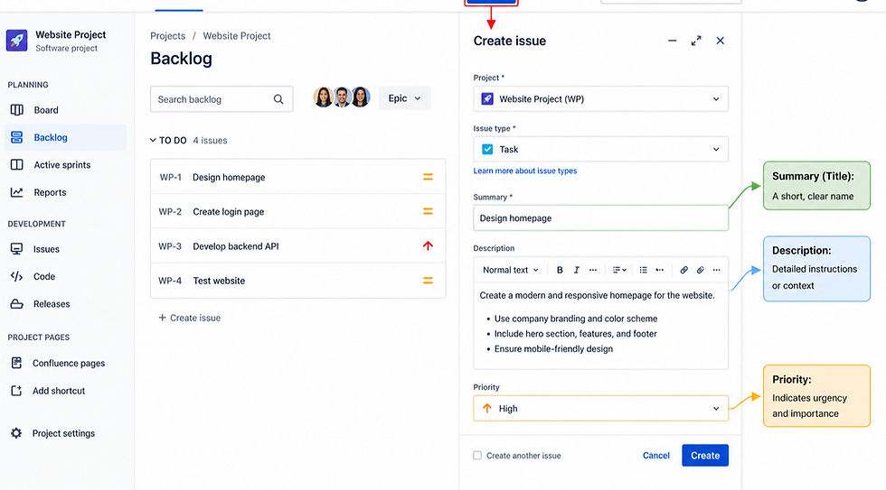Screen dimensions: 886x490
Task: Click the Reports chart icon
Action: point(17,192)
